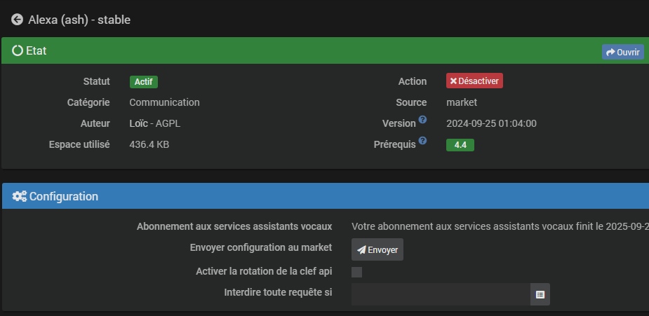This screenshot has width=649, height=316.
Task: Click the help icon next to Version
Action: [x=422, y=119]
